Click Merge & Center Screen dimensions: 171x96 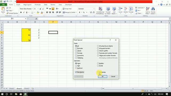pyautogui.click(x=69, y=13)
